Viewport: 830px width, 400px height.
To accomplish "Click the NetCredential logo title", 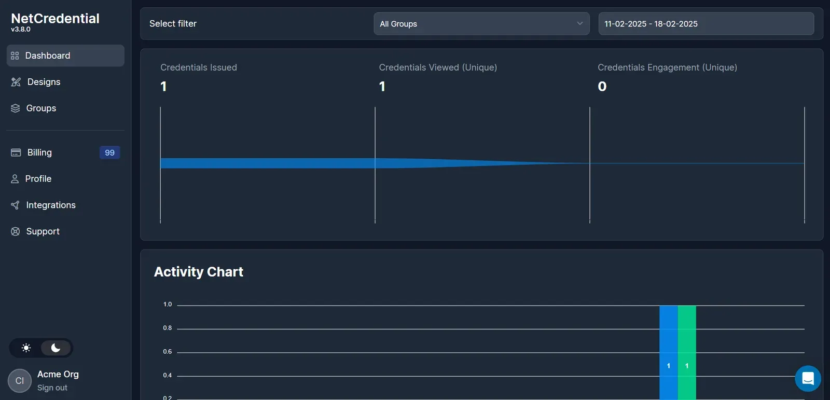I will (x=55, y=18).
